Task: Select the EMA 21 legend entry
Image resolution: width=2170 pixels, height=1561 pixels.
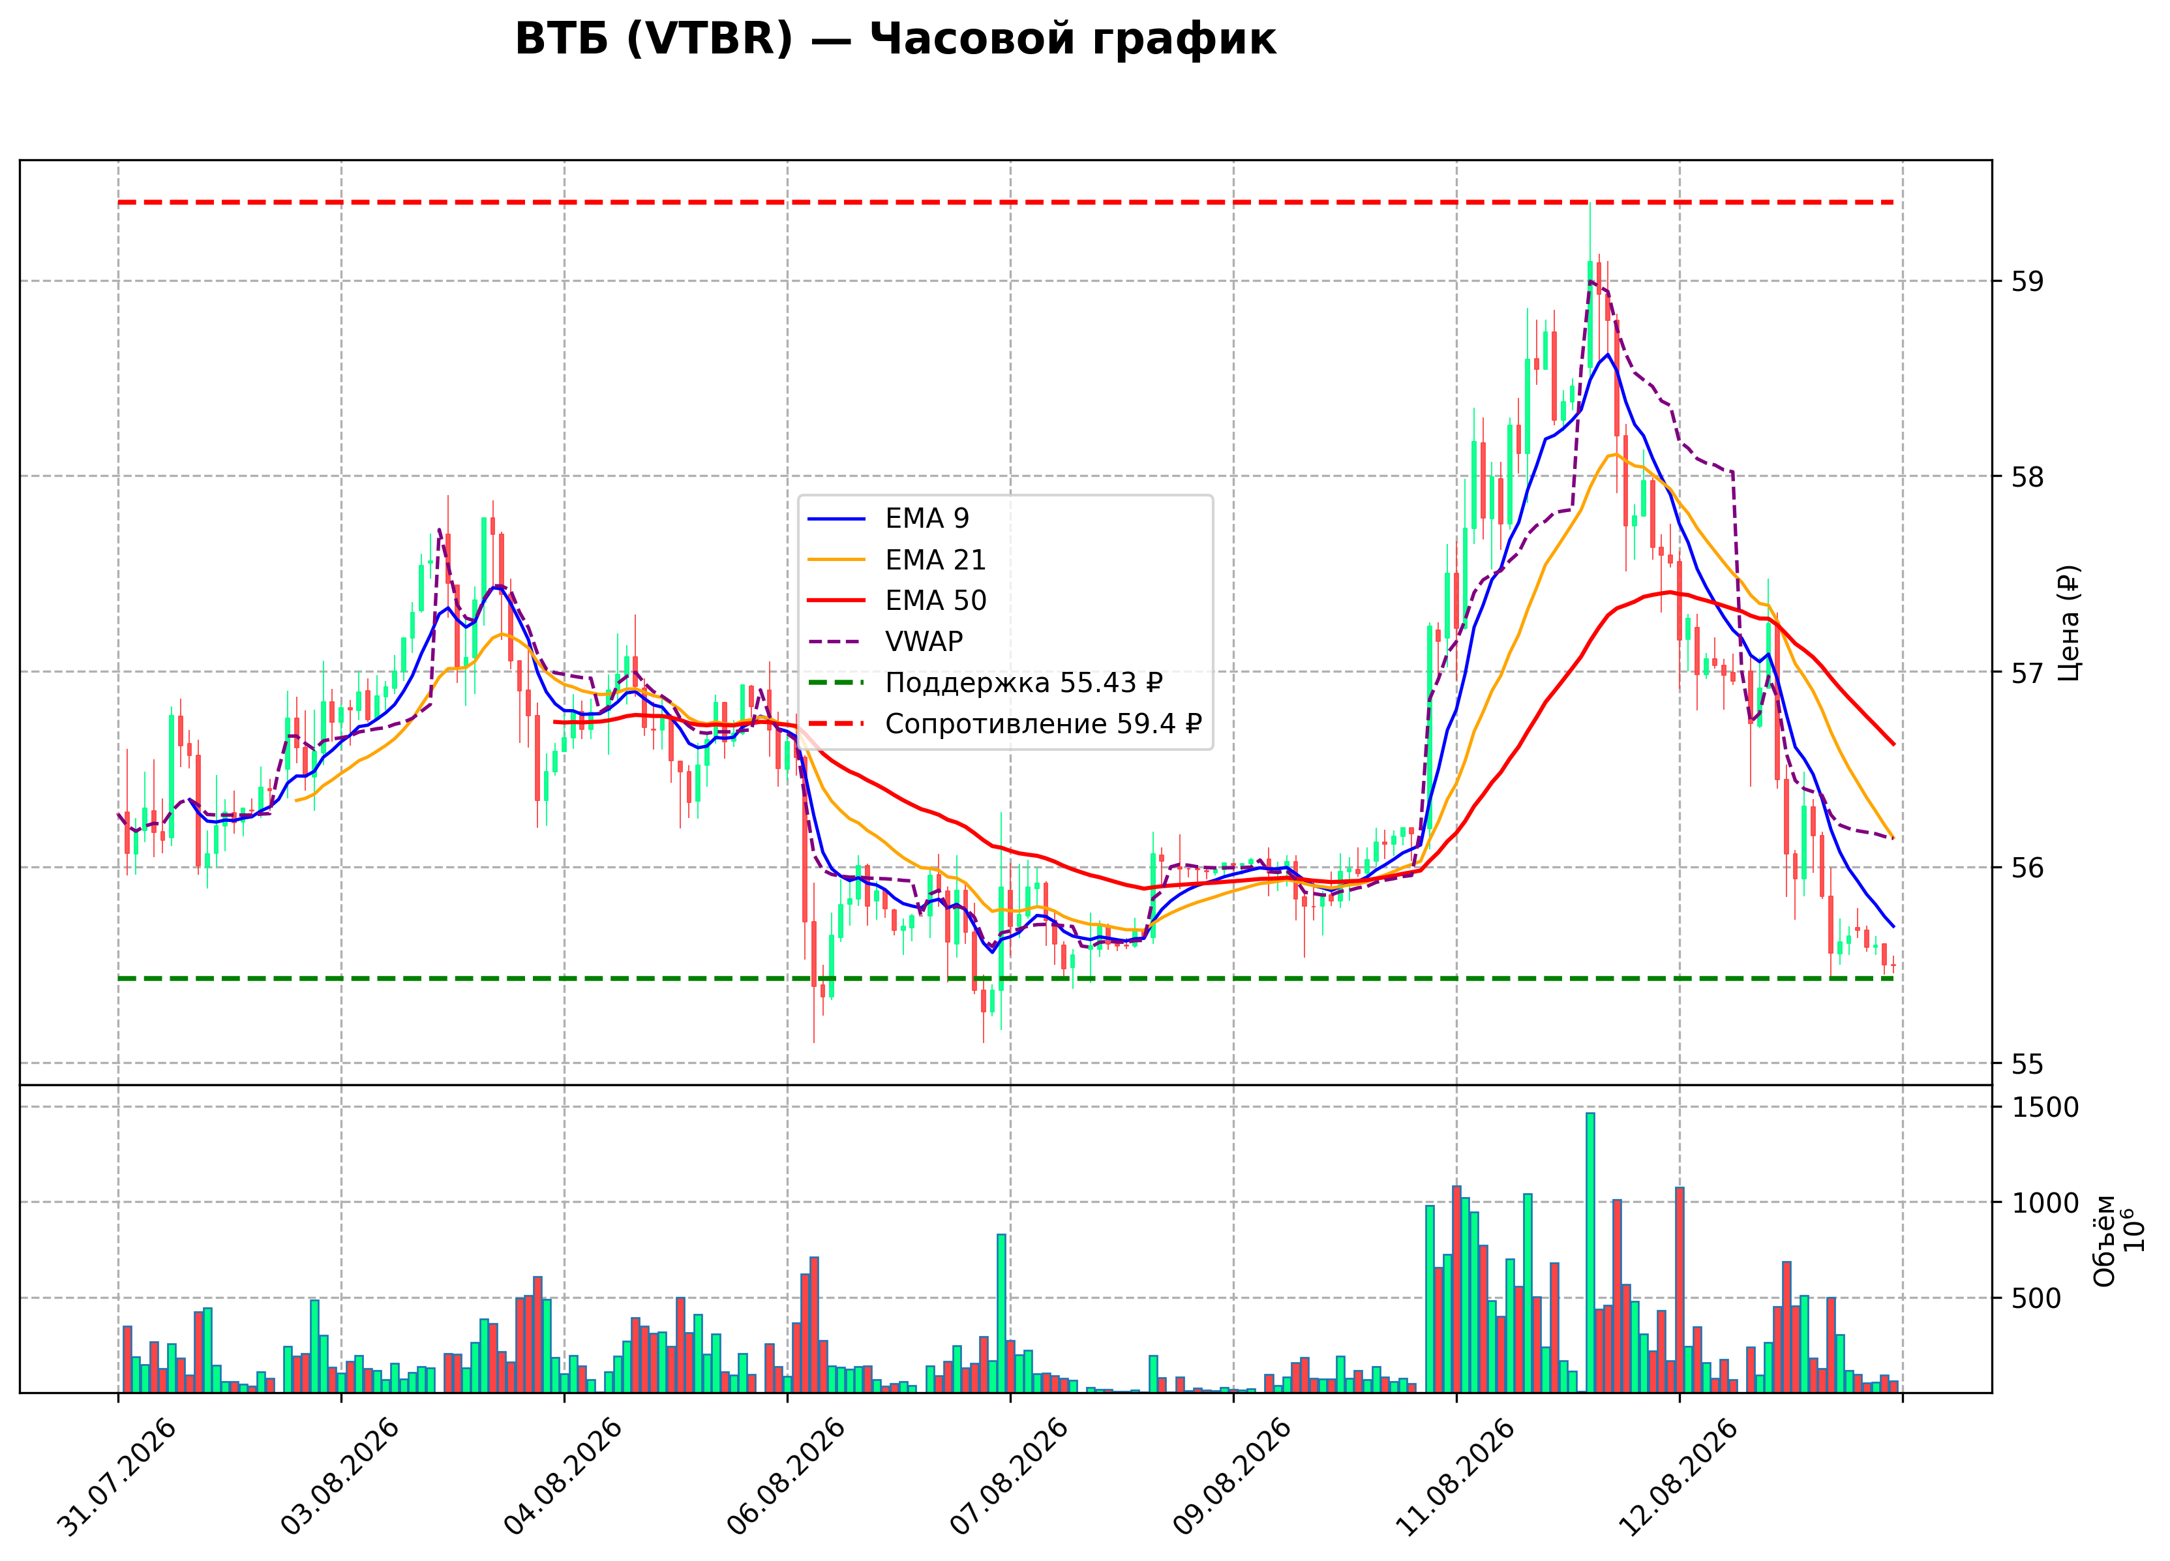Action: click(897, 560)
